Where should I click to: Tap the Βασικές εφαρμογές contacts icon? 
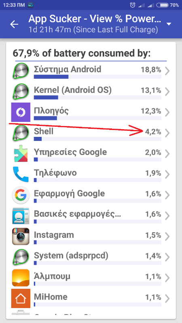[21, 216]
